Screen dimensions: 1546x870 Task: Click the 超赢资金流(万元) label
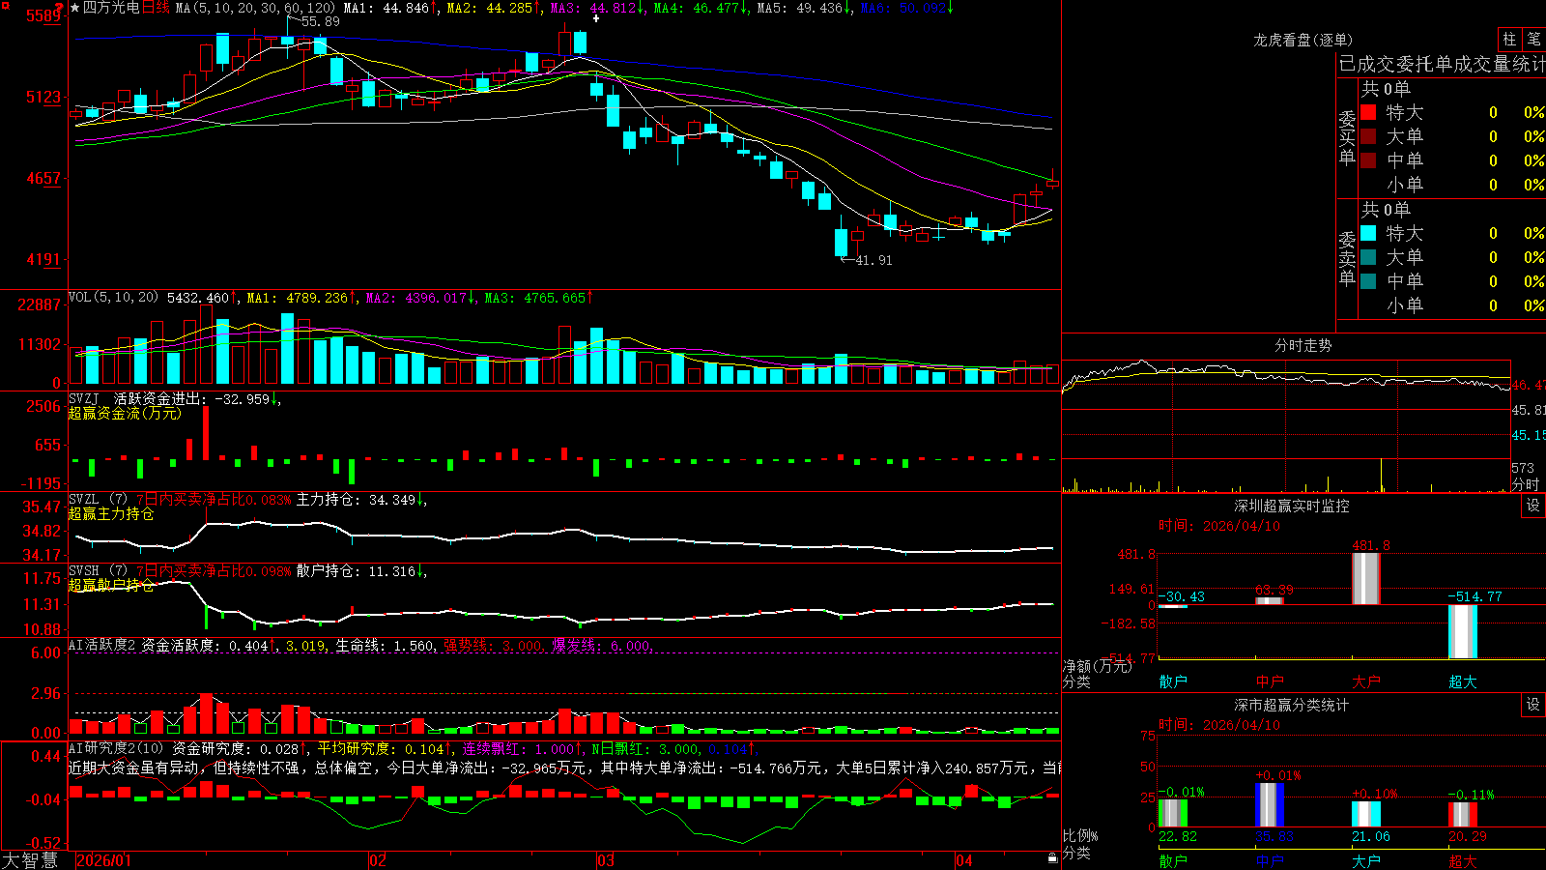(x=125, y=413)
